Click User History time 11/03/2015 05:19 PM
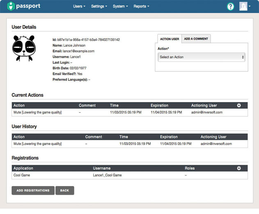The image size is (259, 214). tap(135, 144)
